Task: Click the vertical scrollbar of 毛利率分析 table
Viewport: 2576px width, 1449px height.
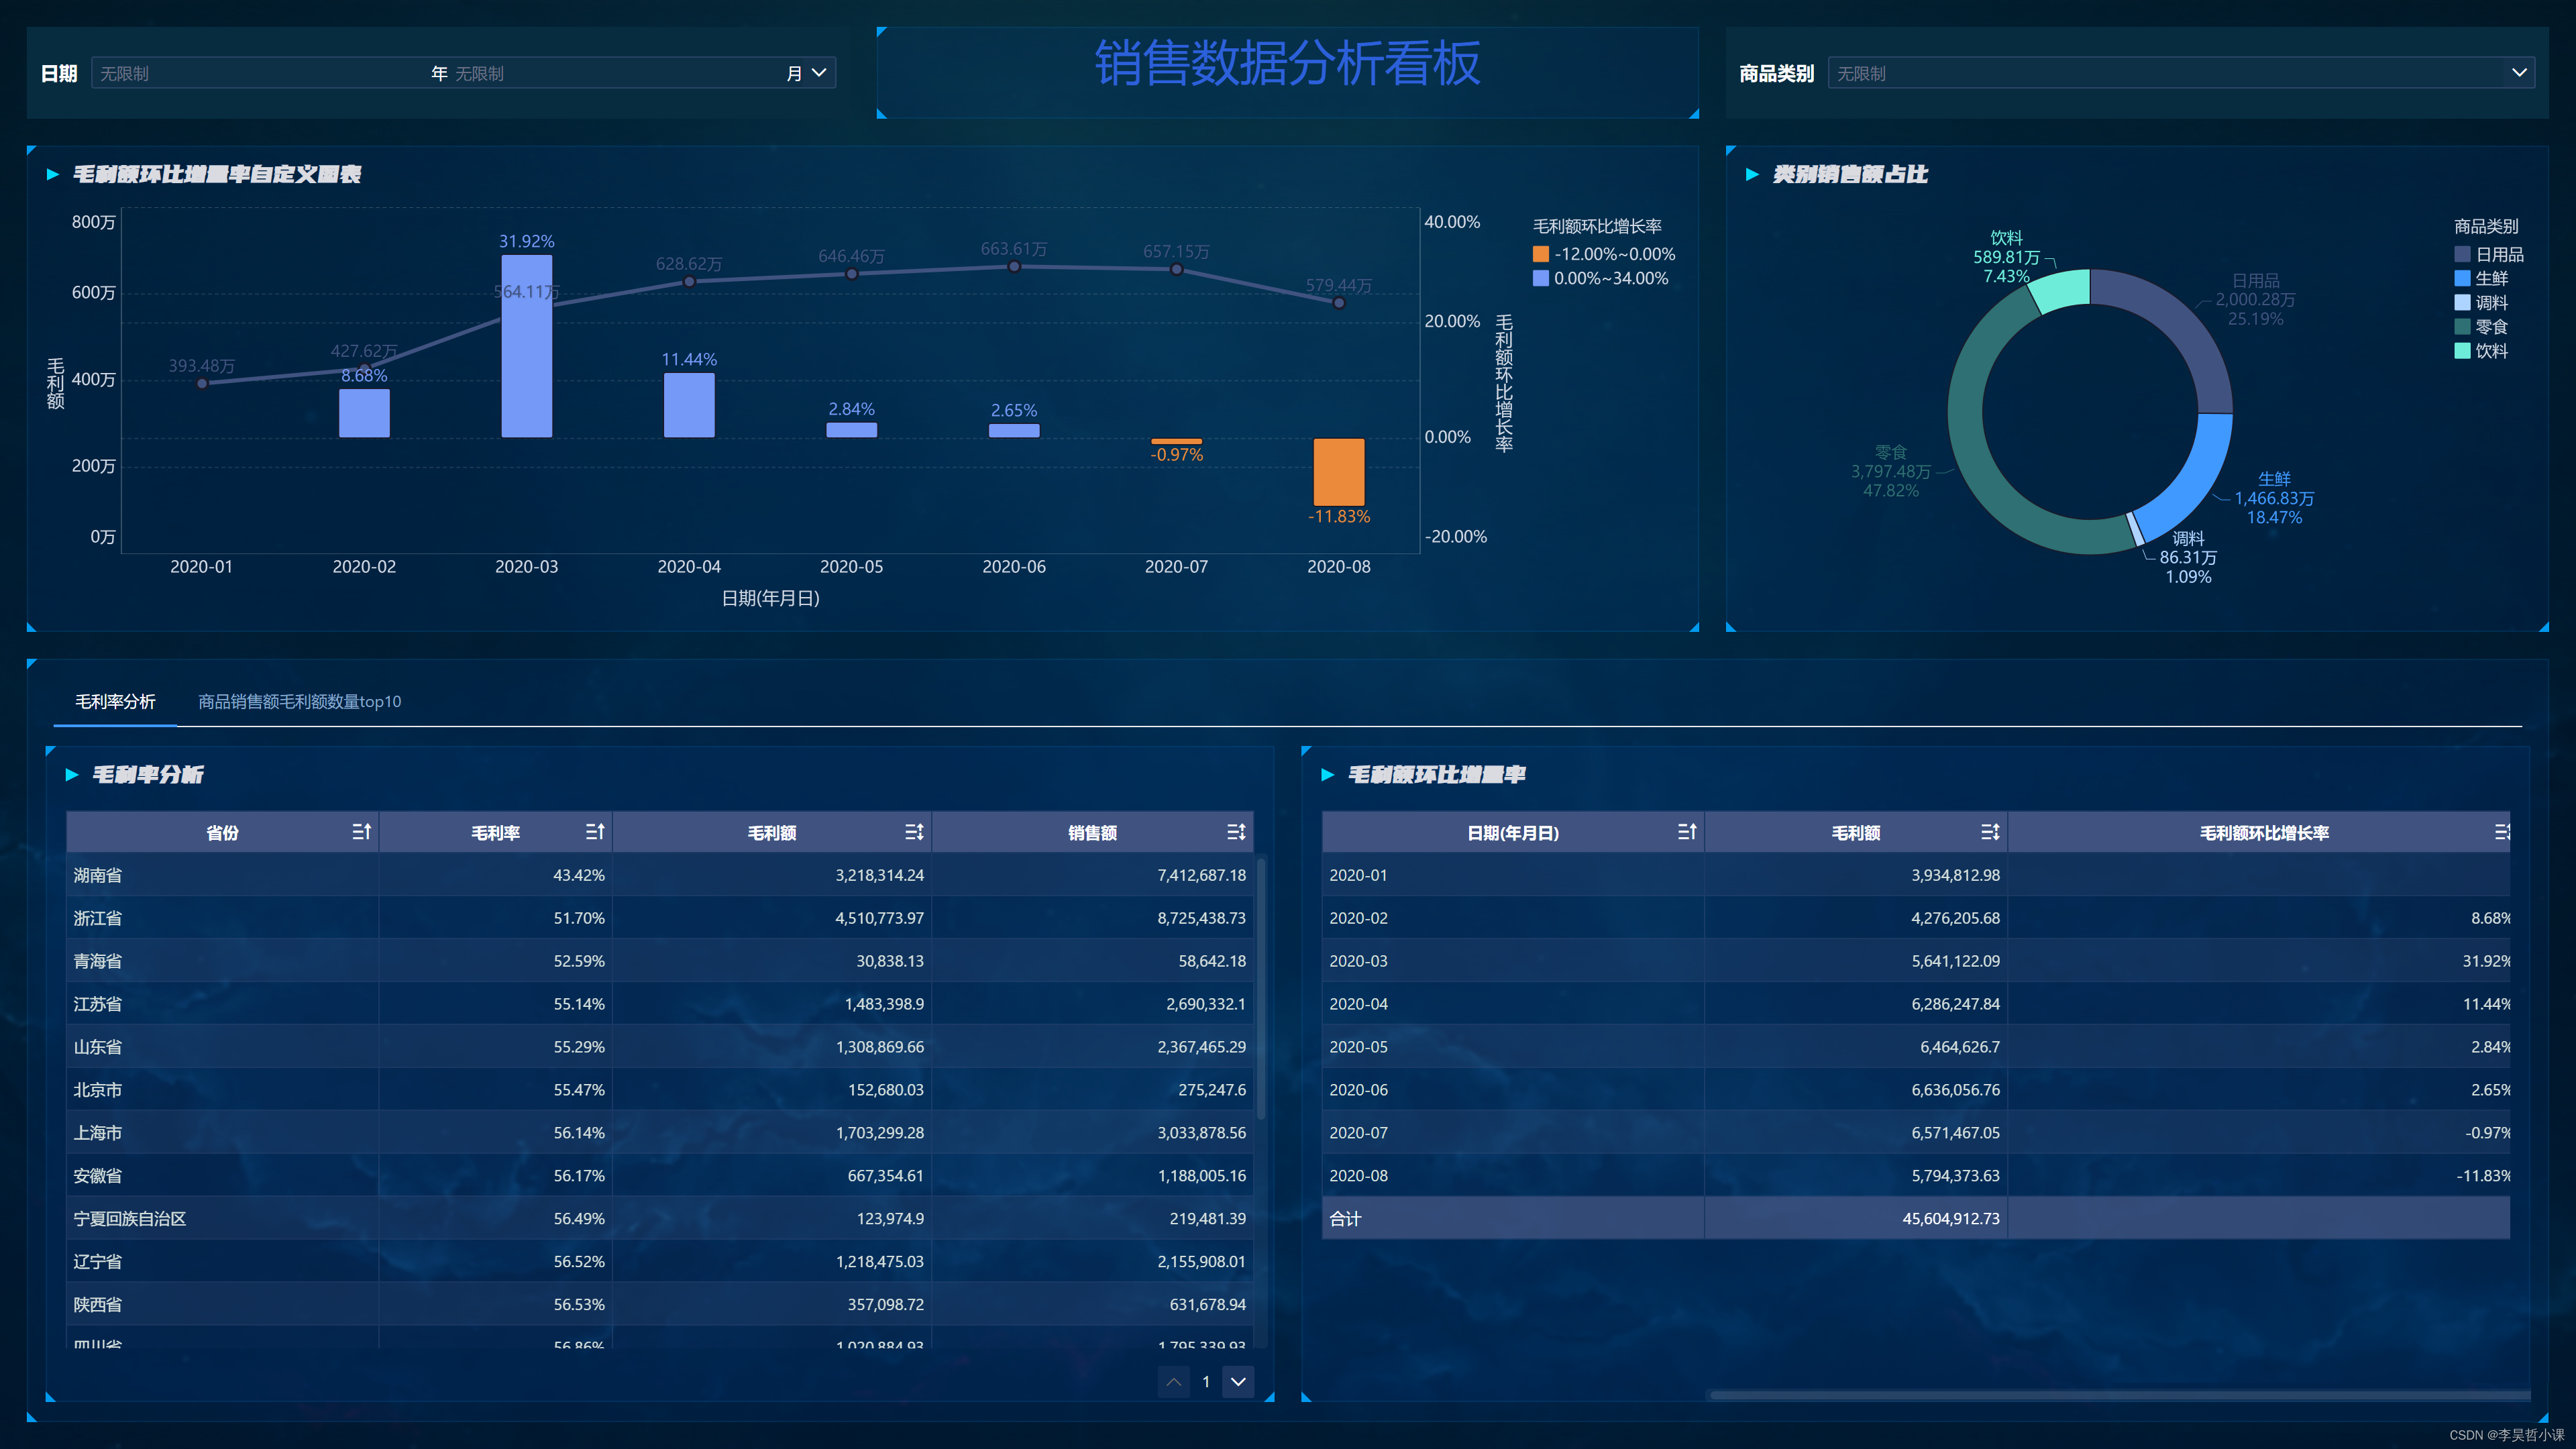Action: coord(1261,988)
